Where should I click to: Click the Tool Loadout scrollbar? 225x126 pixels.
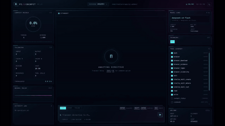pos(209,71)
